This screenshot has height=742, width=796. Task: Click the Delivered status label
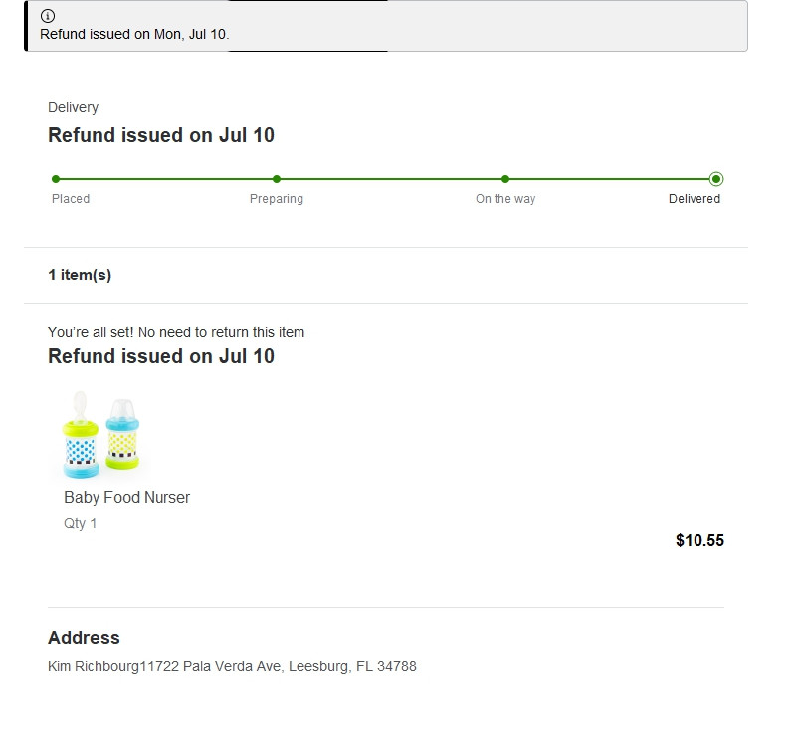[x=694, y=199]
